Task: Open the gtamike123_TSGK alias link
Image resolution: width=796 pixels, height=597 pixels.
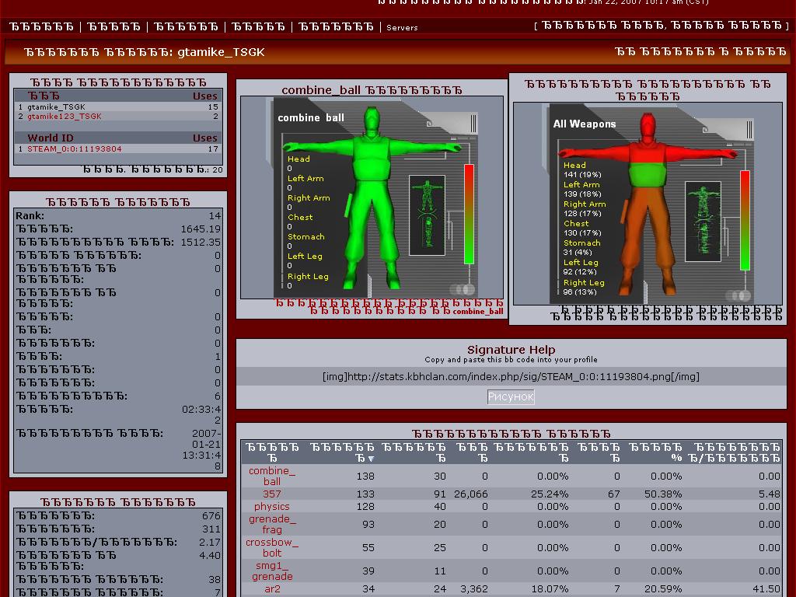Action: (65, 116)
